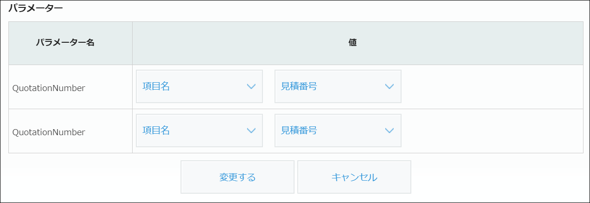Image resolution: width=590 pixels, height=203 pixels.
Task: Click the chevron arrow of first row's 見積番号 dropdown
Action: (390, 86)
